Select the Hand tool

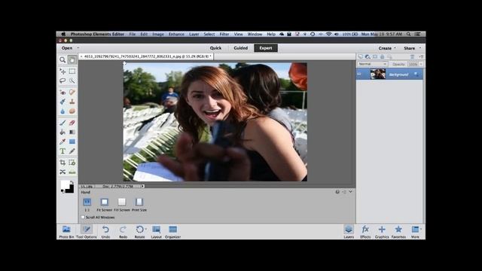(x=72, y=60)
